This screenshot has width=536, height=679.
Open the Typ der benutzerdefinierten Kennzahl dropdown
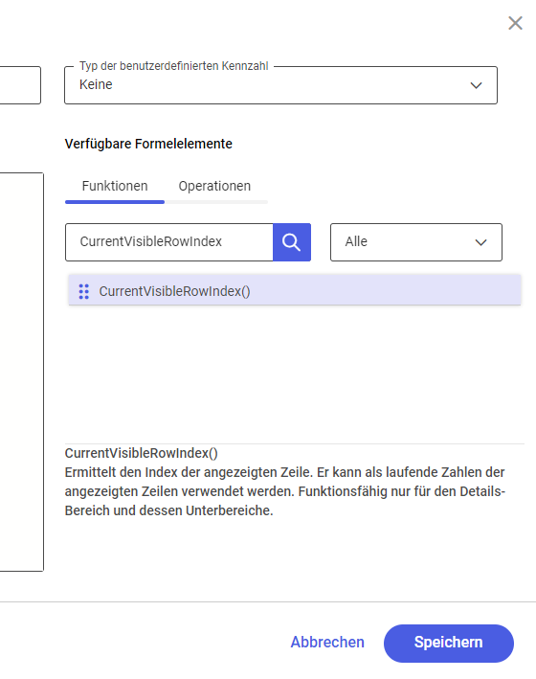click(281, 85)
